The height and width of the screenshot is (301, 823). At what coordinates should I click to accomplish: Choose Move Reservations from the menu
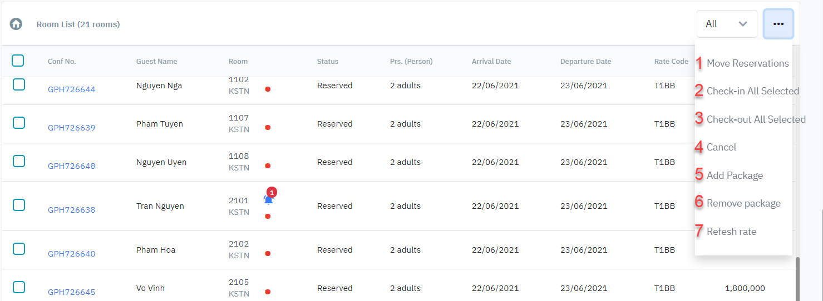click(747, 63)
